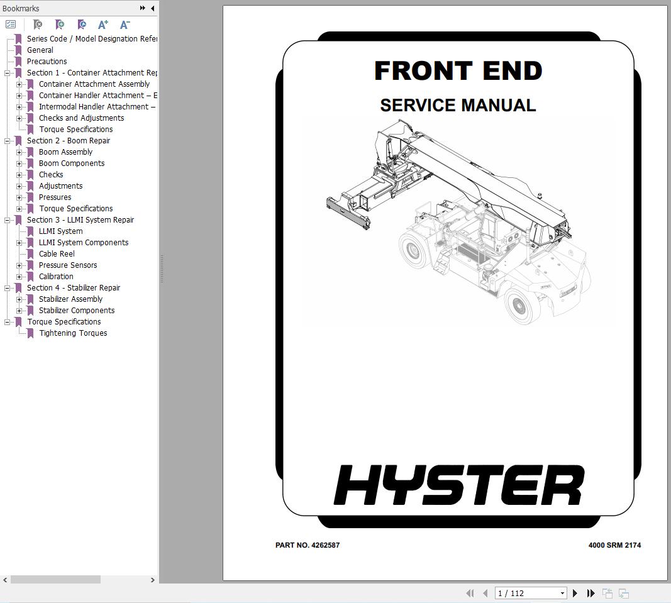Screen dimensions: 671x603
Task: Expand Boom Assembly node
Action: point(19,152)
